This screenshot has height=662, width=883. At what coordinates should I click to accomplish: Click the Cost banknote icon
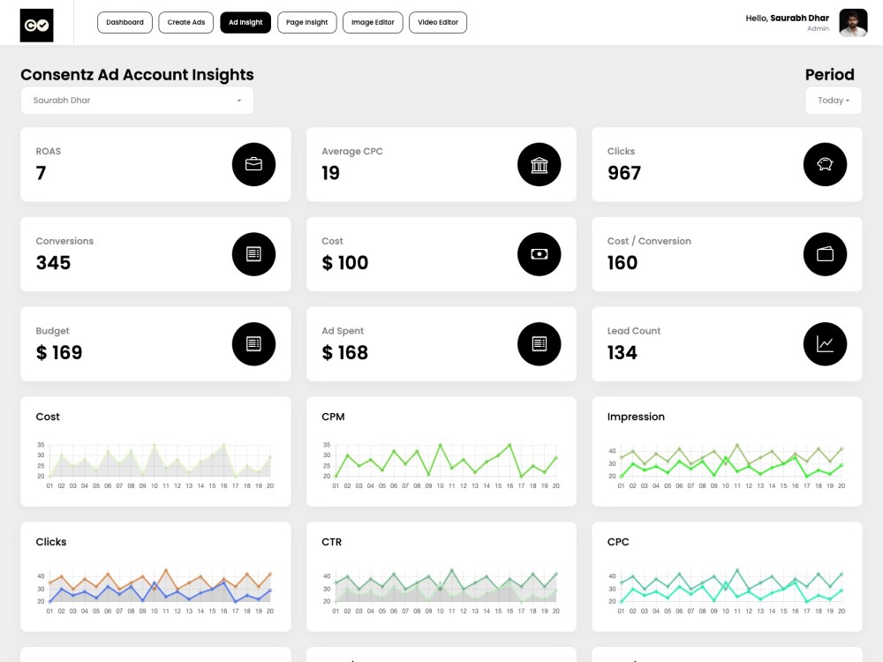coord(539,254)
